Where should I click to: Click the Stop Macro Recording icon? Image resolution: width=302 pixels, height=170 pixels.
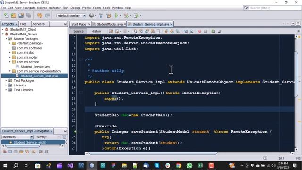tap(205, 31)
